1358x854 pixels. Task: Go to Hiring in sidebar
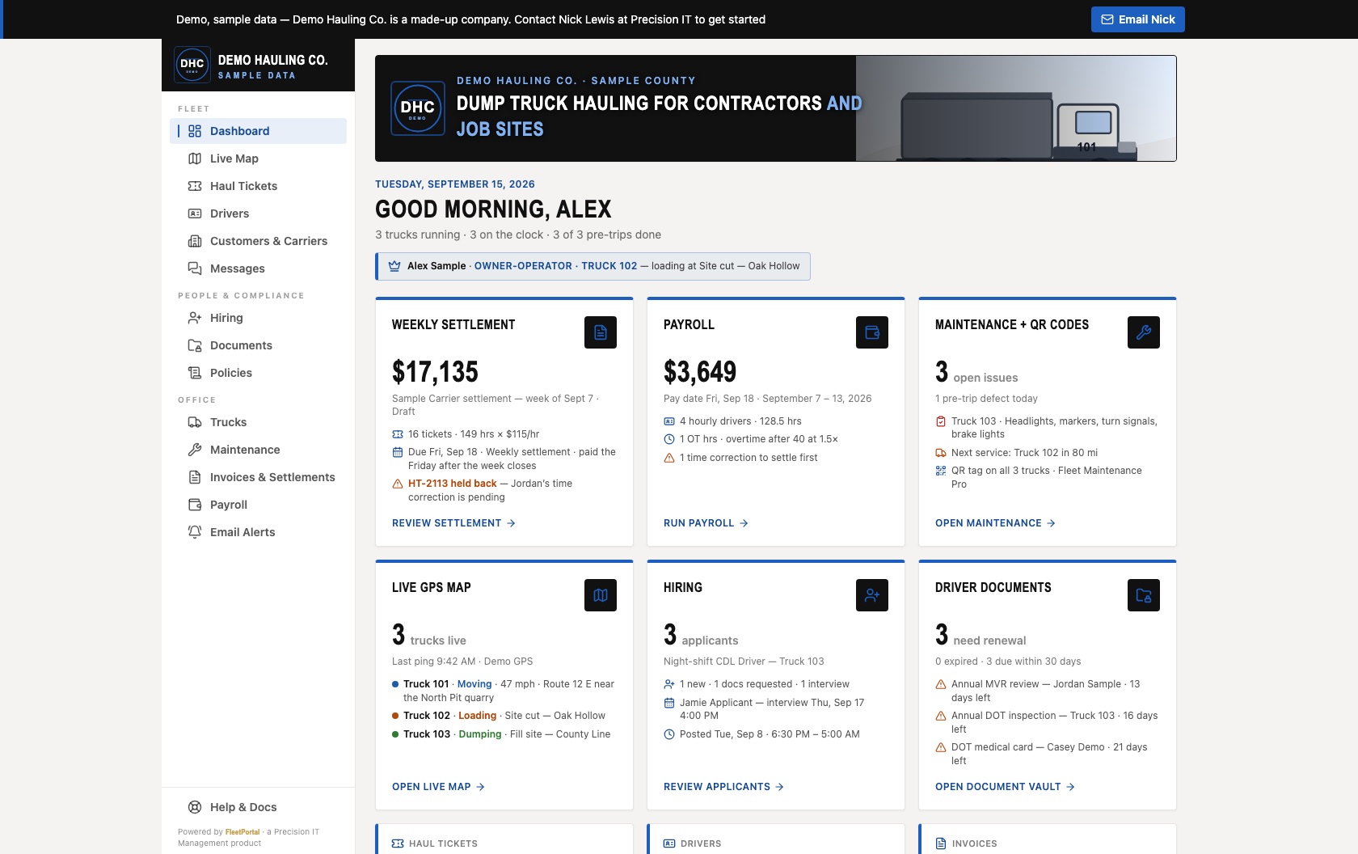259,318
